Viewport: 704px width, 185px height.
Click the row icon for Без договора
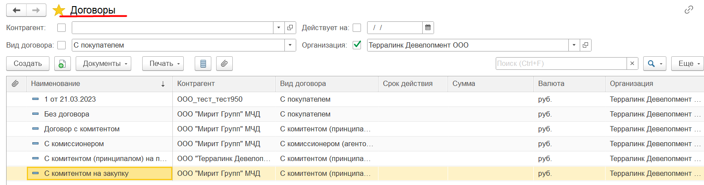(x=35, y=114)
